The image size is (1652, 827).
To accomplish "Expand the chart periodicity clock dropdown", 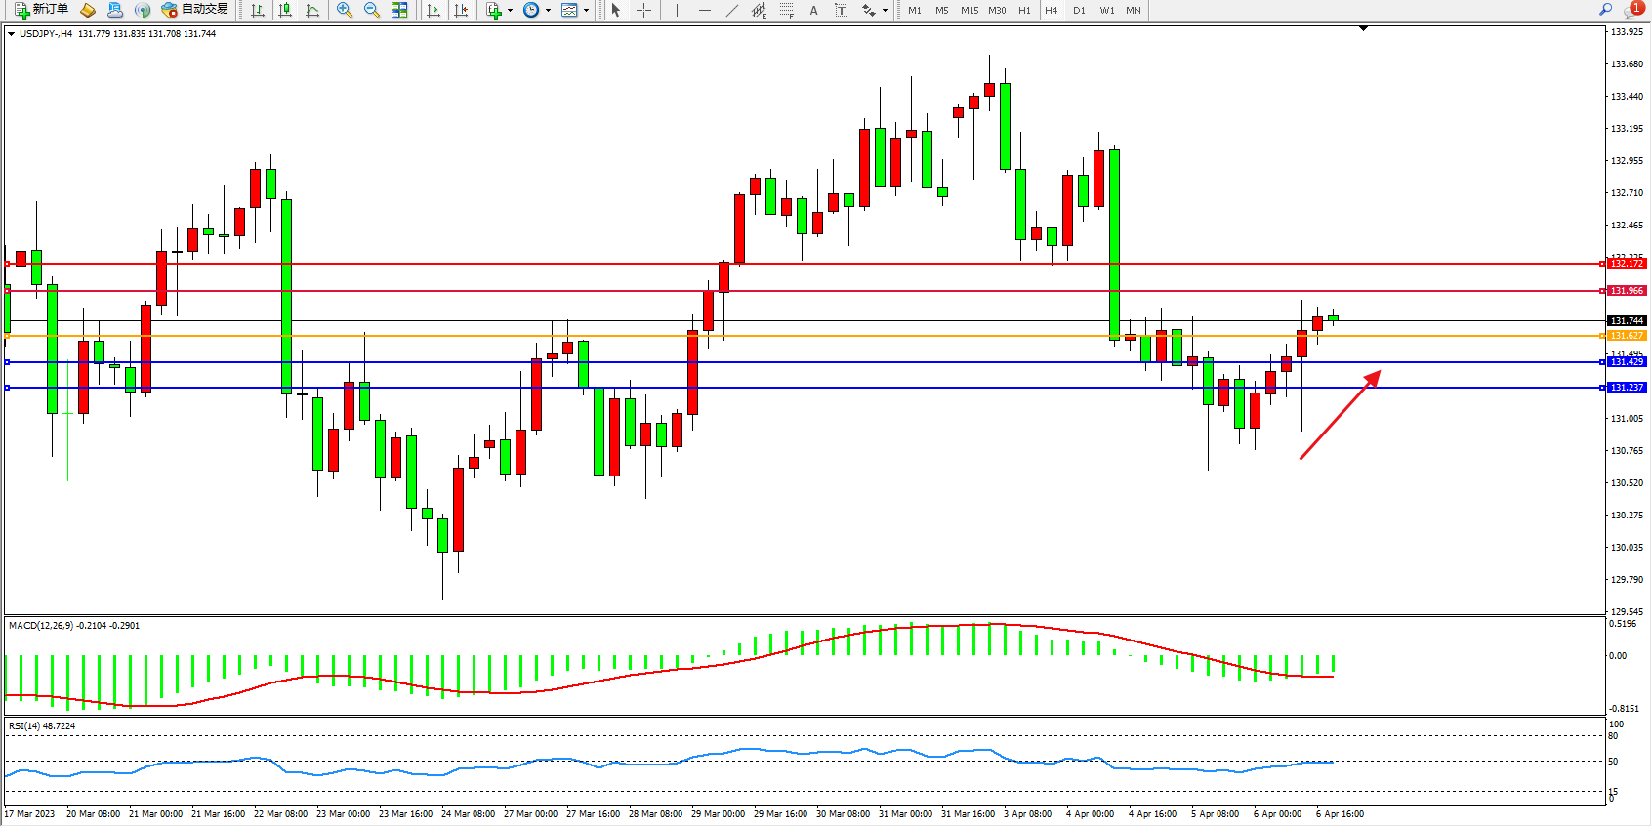I will 548,10.
